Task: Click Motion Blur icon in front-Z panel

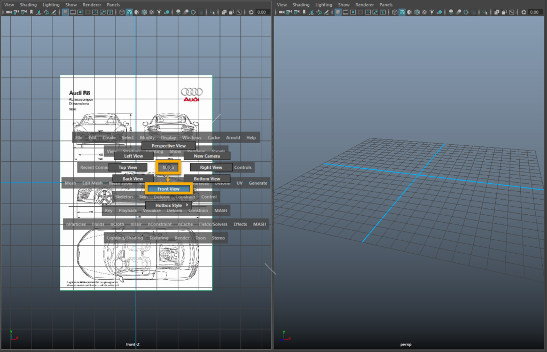Action: (186, 12)
